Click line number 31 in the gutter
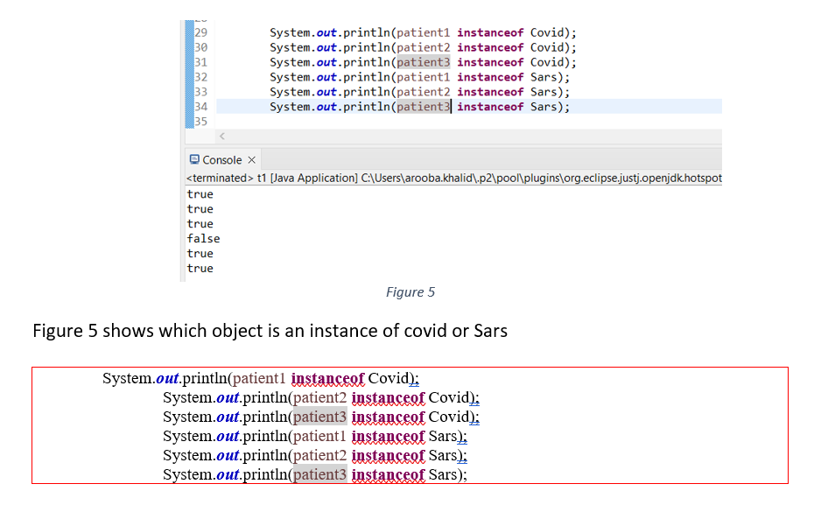This screenshot has width=835, height=512. click(200, 62)
